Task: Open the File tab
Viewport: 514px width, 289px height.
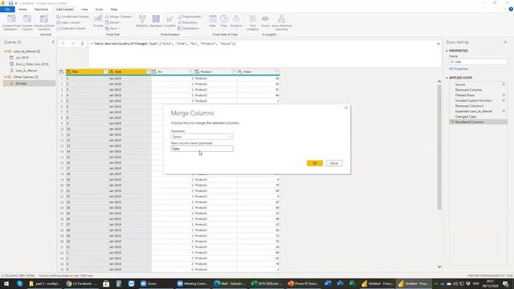Action: click(x=7, y=10)
